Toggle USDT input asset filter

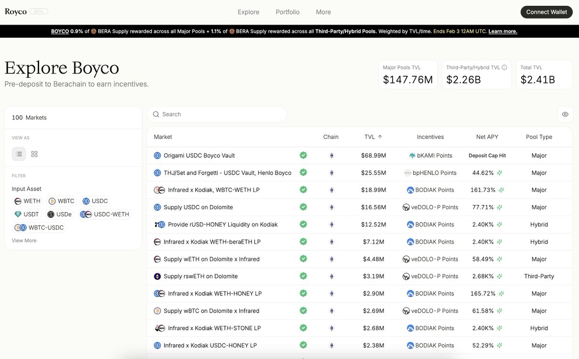[27, 214]
